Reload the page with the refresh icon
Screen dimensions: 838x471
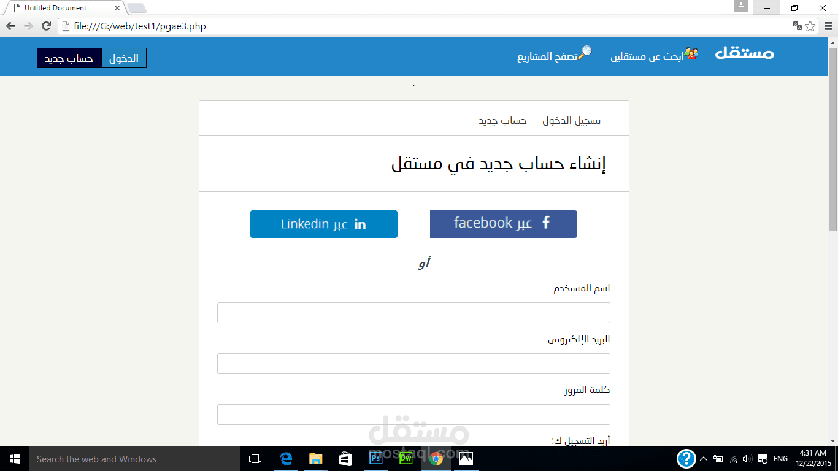pyautogui.click(x=46, y=26)
